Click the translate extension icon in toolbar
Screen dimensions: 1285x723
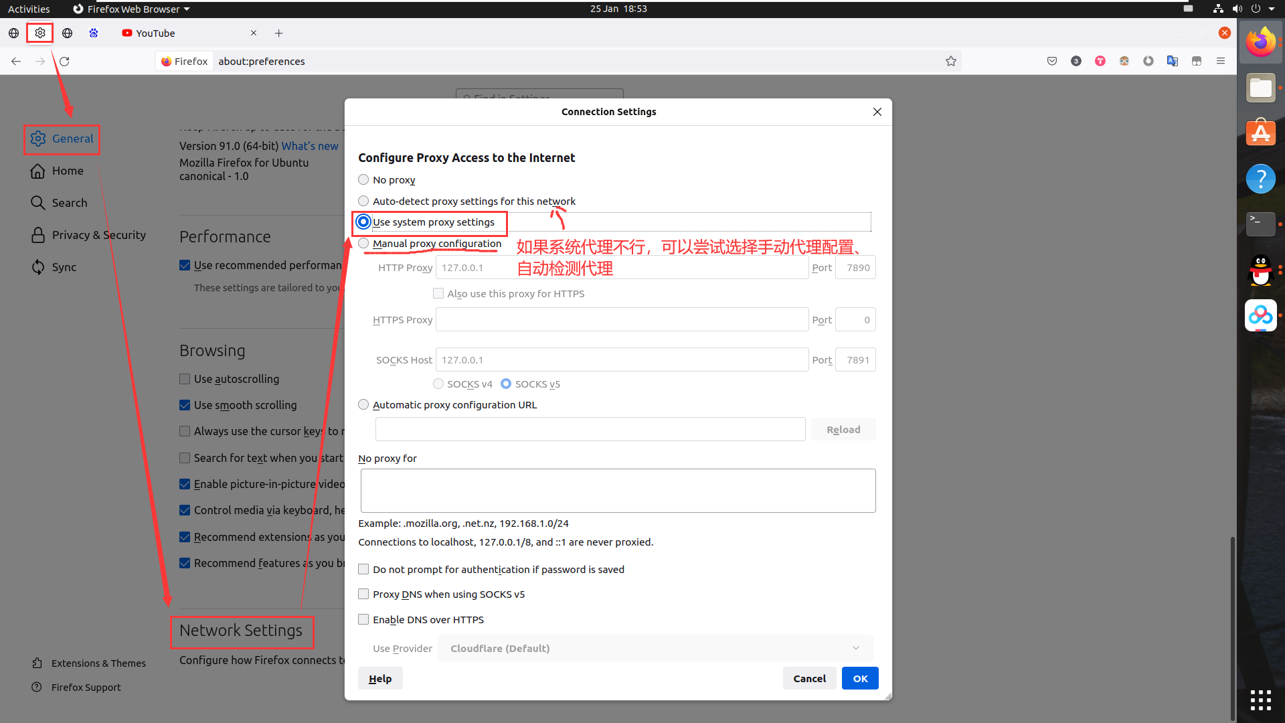[1172, 61]
